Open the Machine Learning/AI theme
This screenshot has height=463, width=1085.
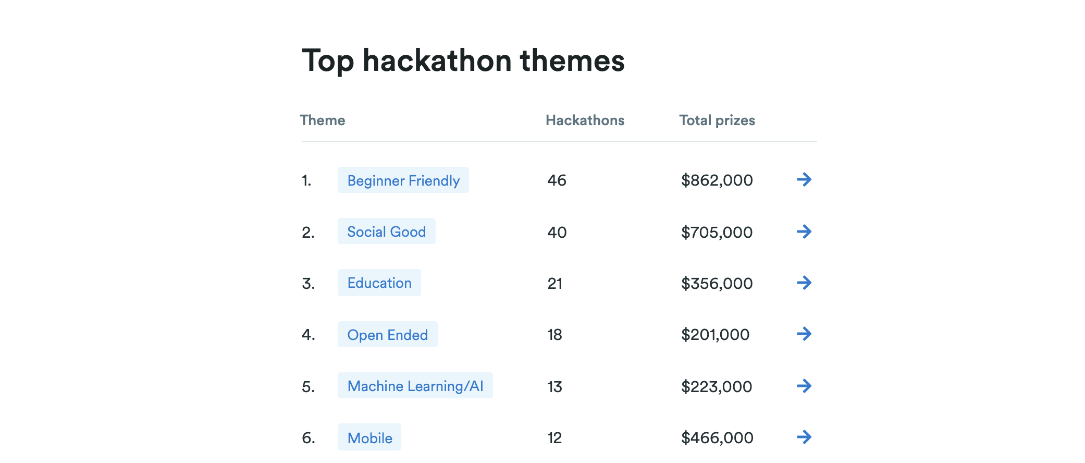[415, 386]
